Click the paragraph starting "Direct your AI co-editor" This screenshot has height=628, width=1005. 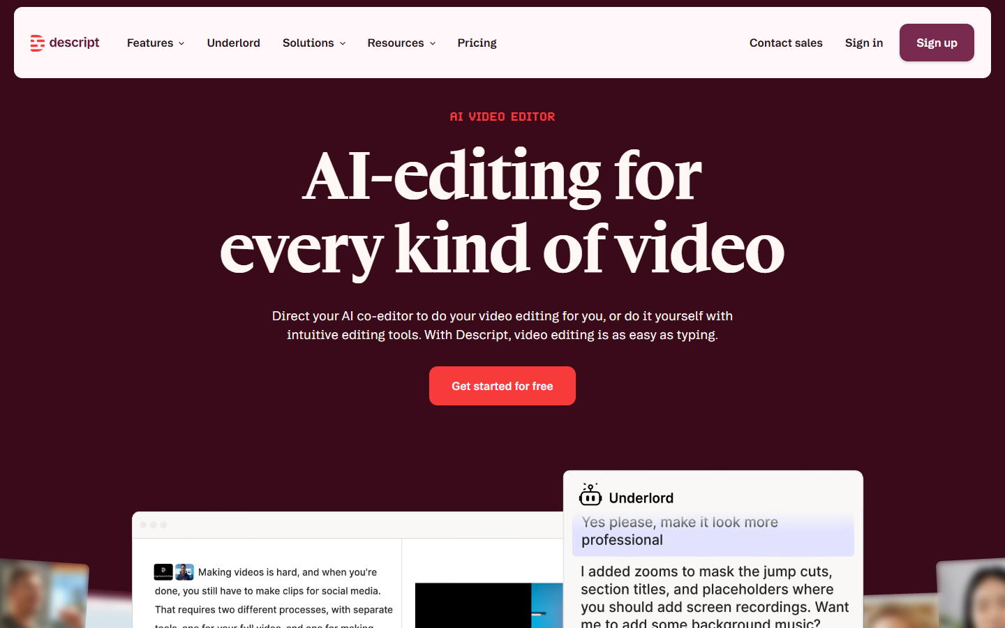point(502,325)
